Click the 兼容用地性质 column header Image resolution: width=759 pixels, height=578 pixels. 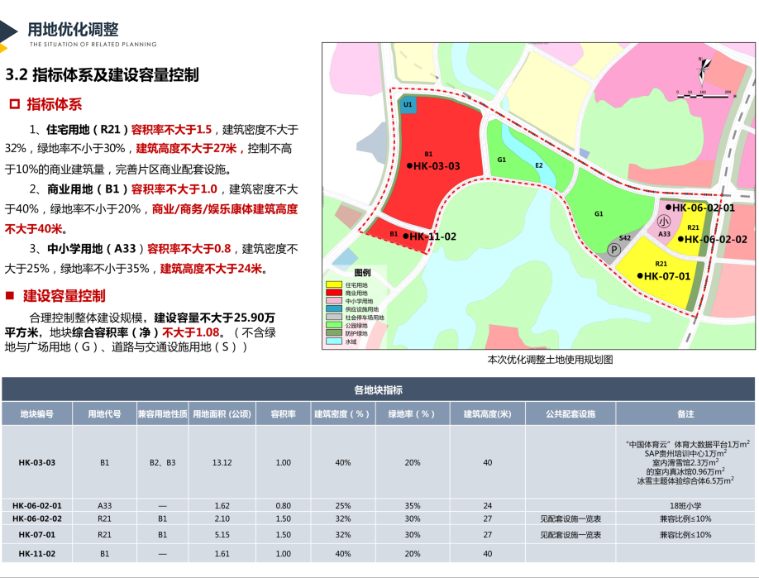[163, 414]
